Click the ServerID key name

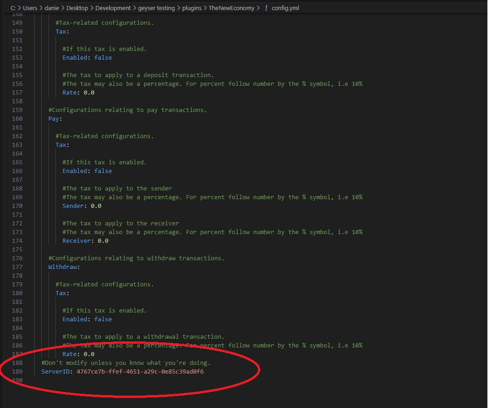(x=55, y=371)
